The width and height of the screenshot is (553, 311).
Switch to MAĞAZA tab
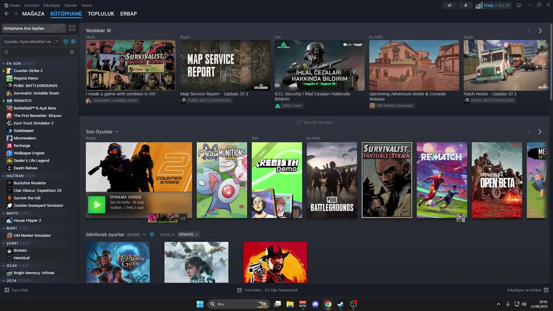tap(33, 14)
